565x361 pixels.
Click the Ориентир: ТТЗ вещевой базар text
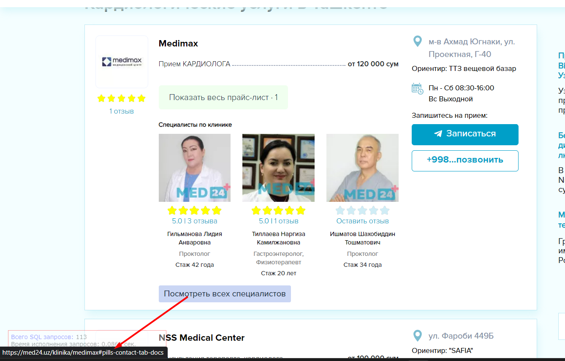tap(464, 68)
